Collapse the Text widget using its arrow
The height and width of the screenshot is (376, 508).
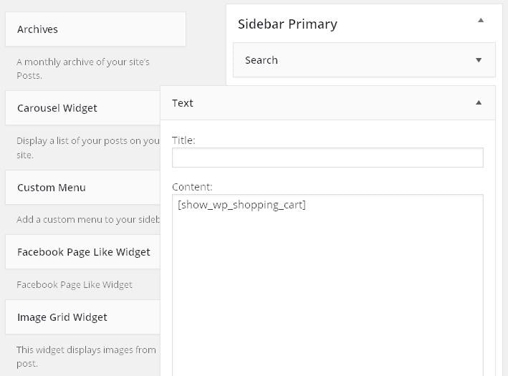coord(479,103)
